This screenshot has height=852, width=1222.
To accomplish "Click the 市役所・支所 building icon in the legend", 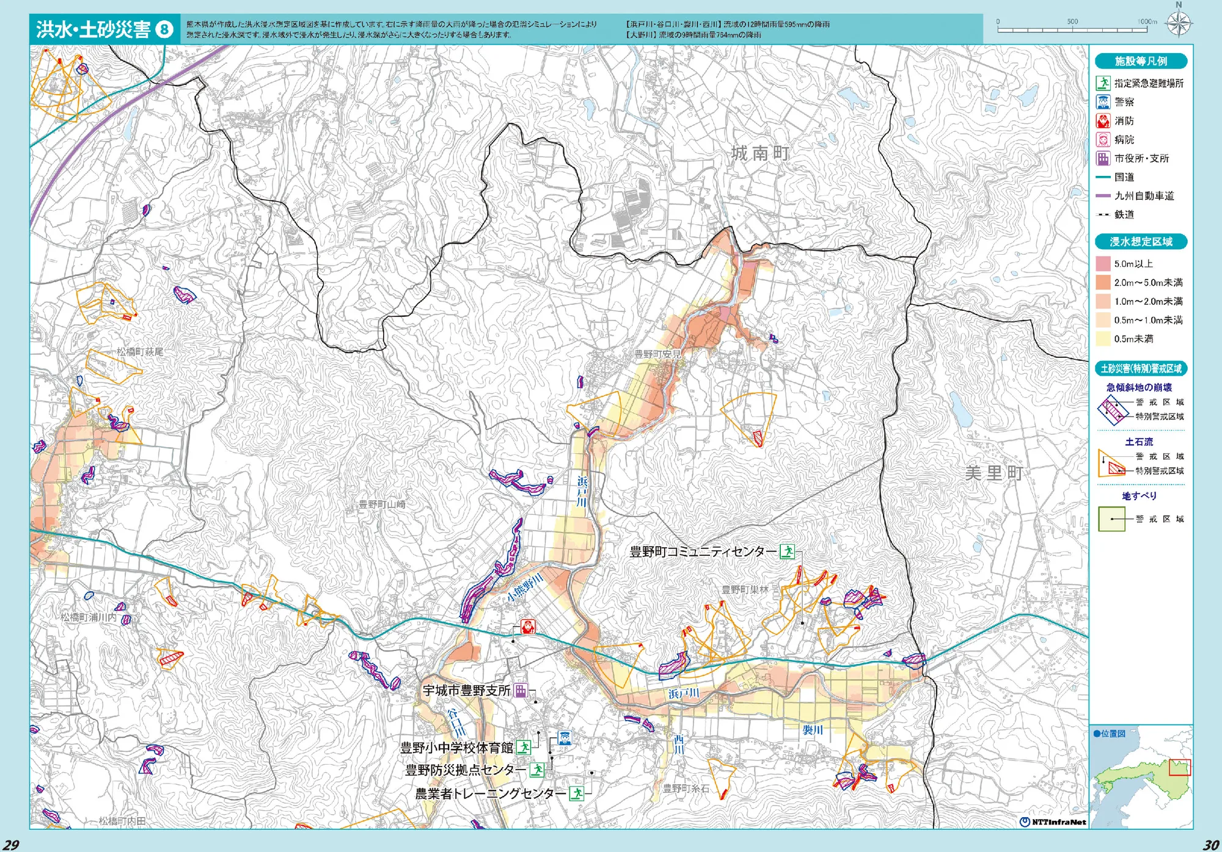I will coord(1103,159).
